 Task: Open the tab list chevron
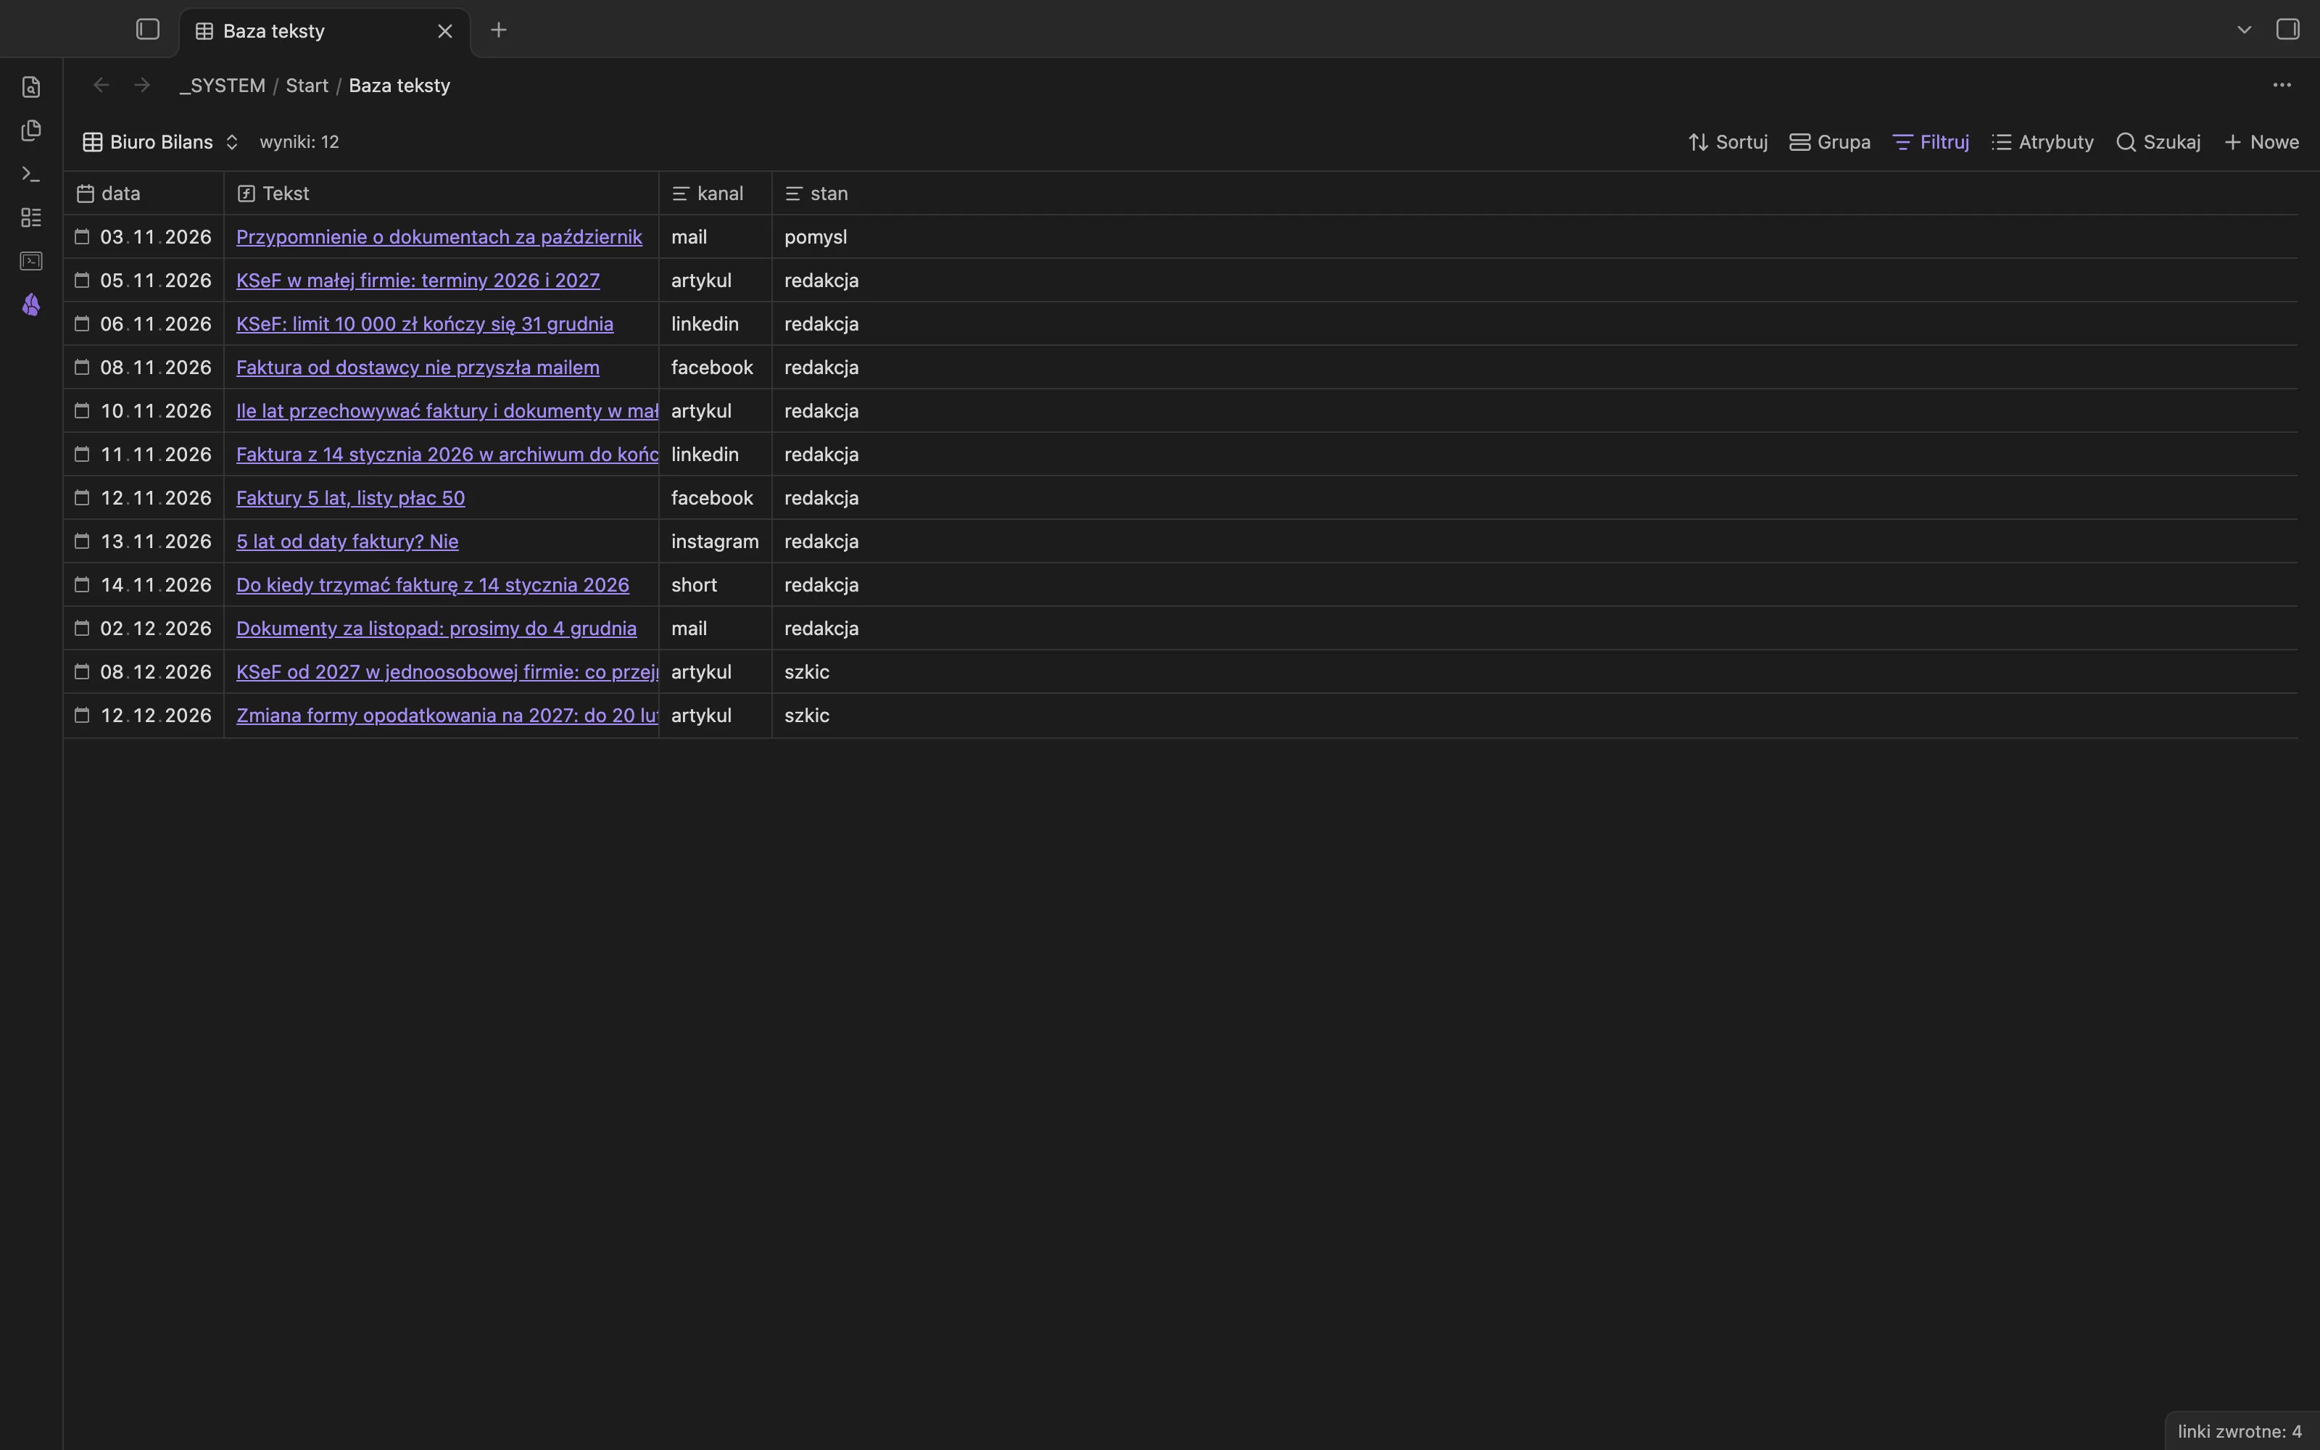click(2243, 30)
